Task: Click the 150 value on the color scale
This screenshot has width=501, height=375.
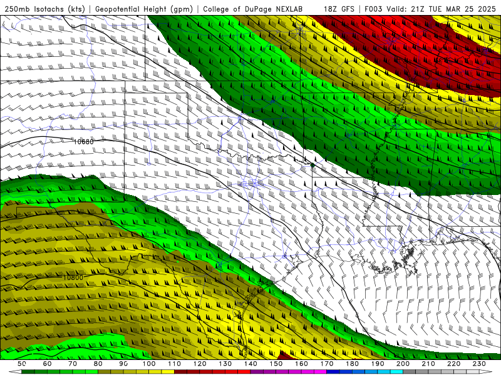Action: [x=276, y=364]
